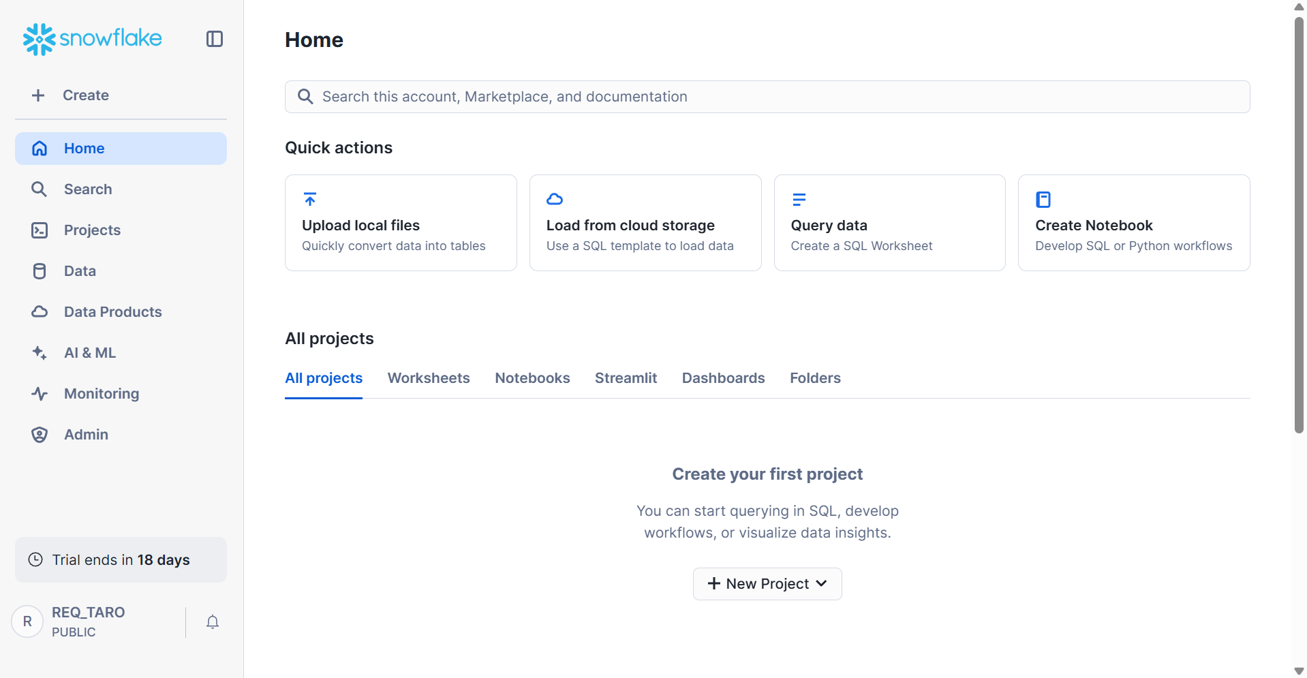Click the Trial ends in 18 days banner
This screenshot has height=678, width=1307.
coord(121,560)
